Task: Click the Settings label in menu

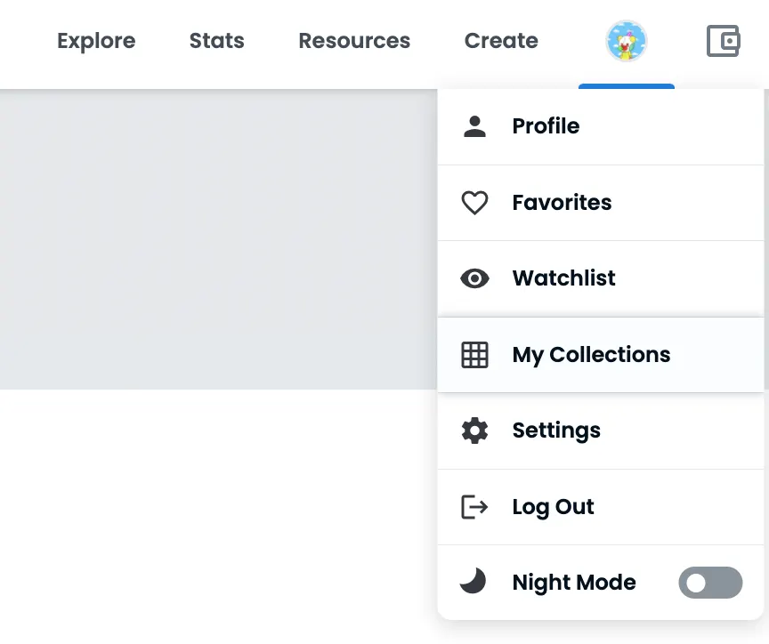Action: (556, 431)
